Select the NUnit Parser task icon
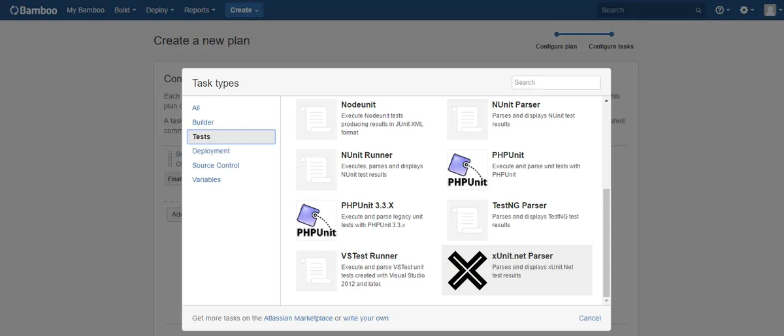 pos(467,119)
